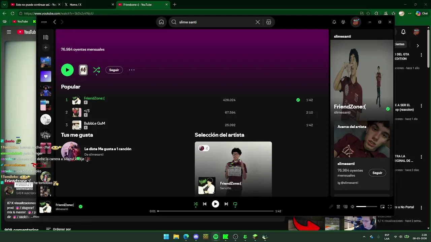This screenshot has height=242, width=431.
Task: Toggle repeat in the player bar
Action: pyautogui.click(x=235, y=204)
